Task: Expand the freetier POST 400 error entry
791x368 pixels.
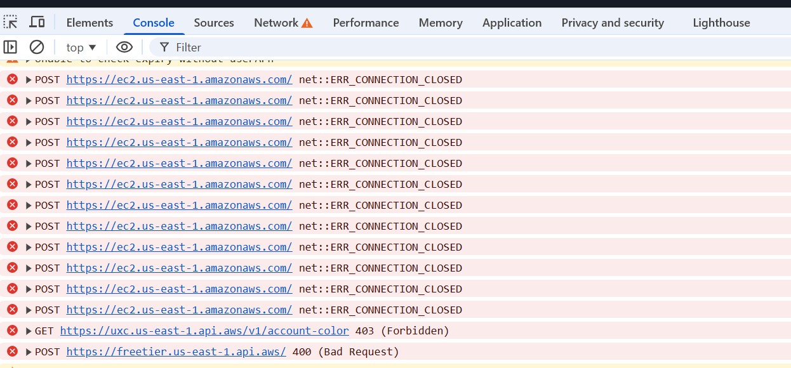Action: [29, 352]
